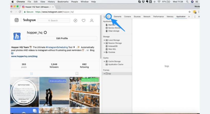Image resolution: width=210 pixels, height=114 pixels.
Task: Expand Session Storage tree item
Action: (104, 43)
